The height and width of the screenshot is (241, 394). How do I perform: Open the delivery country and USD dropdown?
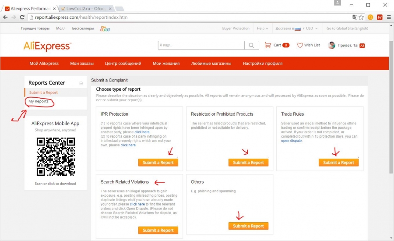(296, 28)
